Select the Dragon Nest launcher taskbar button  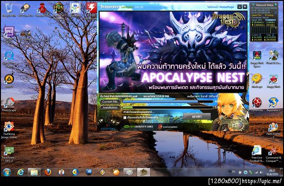pos(143,172)
